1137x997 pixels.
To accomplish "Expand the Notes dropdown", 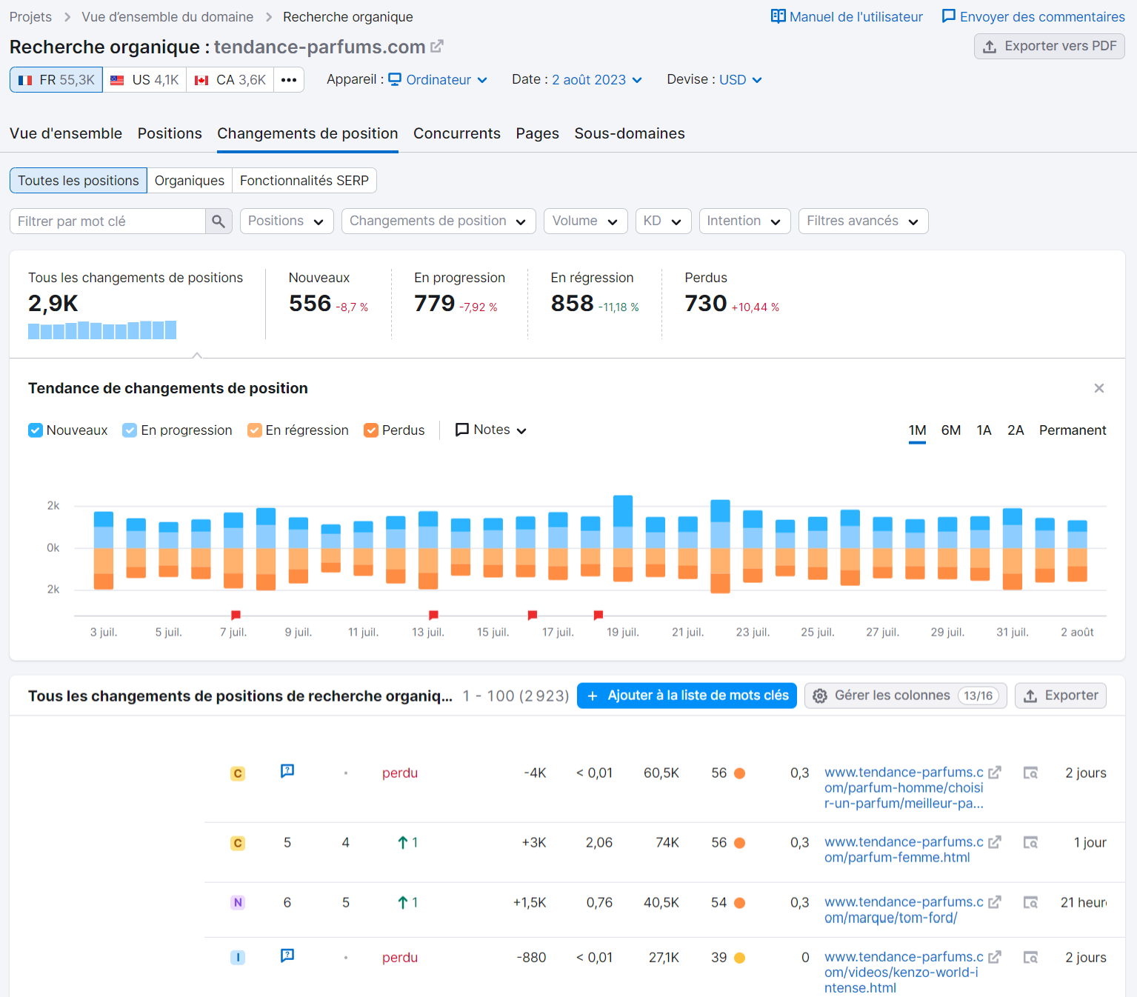I will [x=490, y=430].
